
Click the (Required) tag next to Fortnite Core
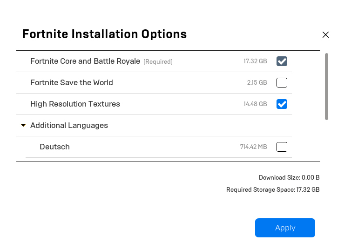(x=158, y=62)
